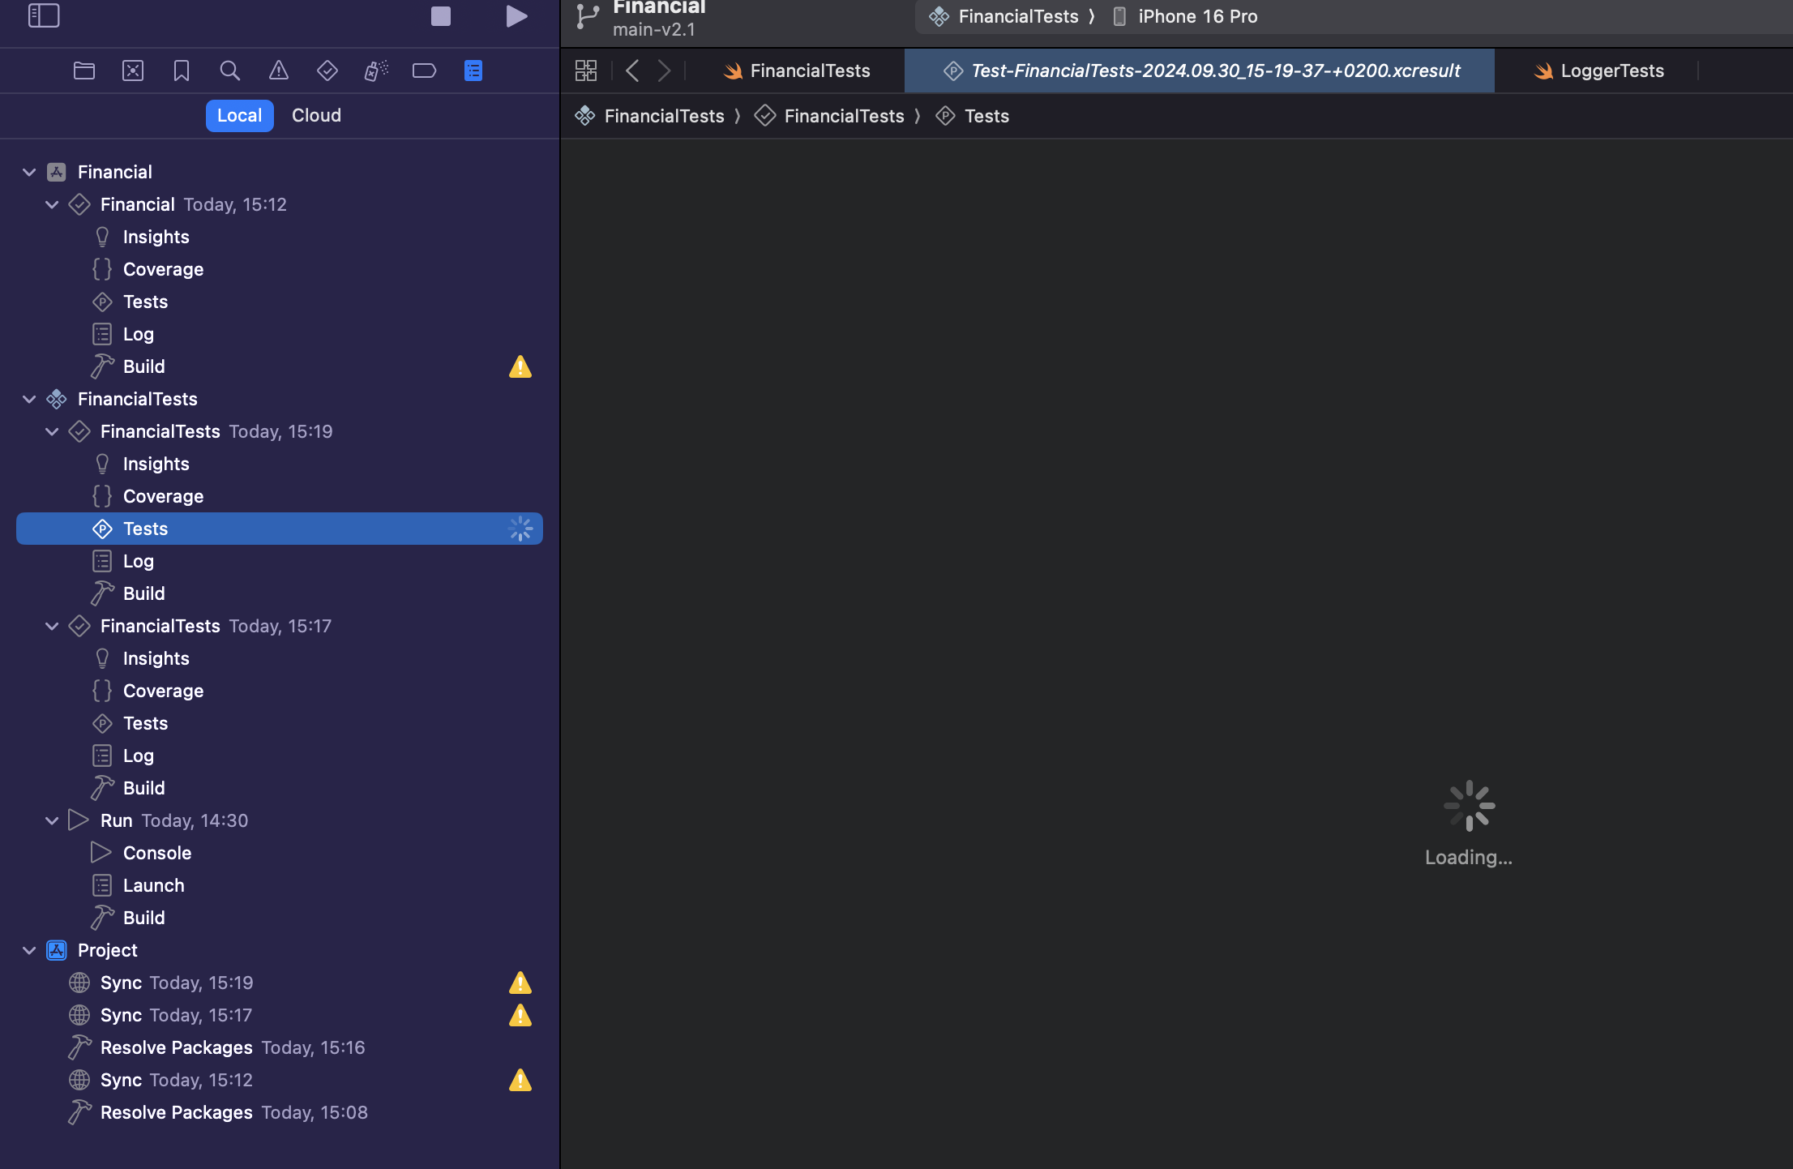Open Insights under FinancialTests 15:19

point(280,464)
